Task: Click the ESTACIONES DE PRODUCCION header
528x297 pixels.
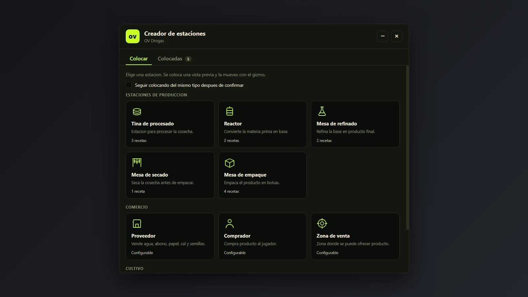Action: tap(156, 95)
